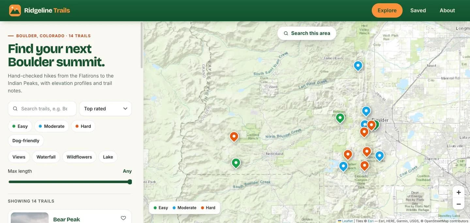This screenshot has height=223, width=470.
Task: Toggle the Lake feature filter
Action: pos(108,157)
